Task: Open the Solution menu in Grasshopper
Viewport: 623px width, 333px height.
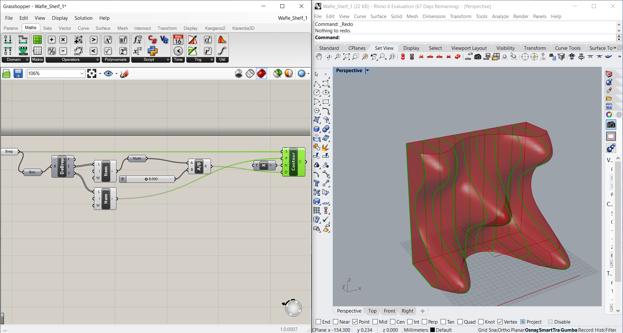Action: [x=83, y=18]
